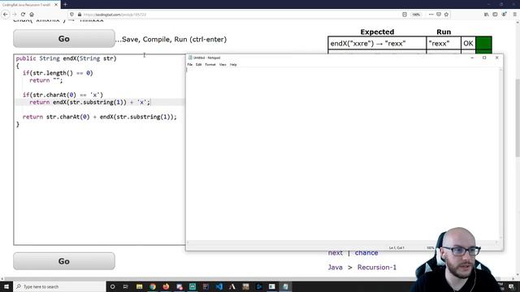The width and height of the screenshot is (520, 292).
Task: Open Notepad File menu
Action: point(189,65)
